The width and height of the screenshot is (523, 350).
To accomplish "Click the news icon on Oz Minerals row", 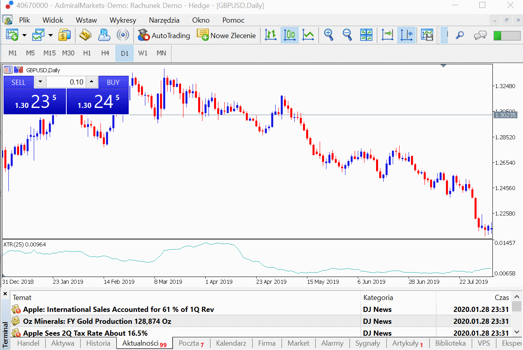I will coord(16,321).
